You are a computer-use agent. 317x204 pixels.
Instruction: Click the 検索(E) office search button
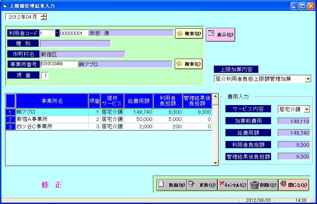click(189, 64)
